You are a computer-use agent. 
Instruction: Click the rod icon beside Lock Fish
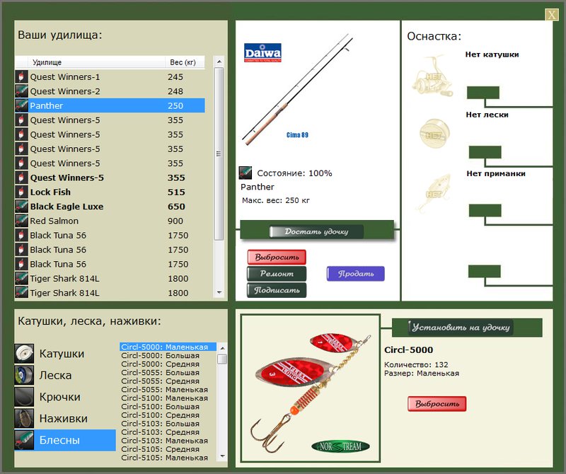pyautogui.click(x=21, y=192)
